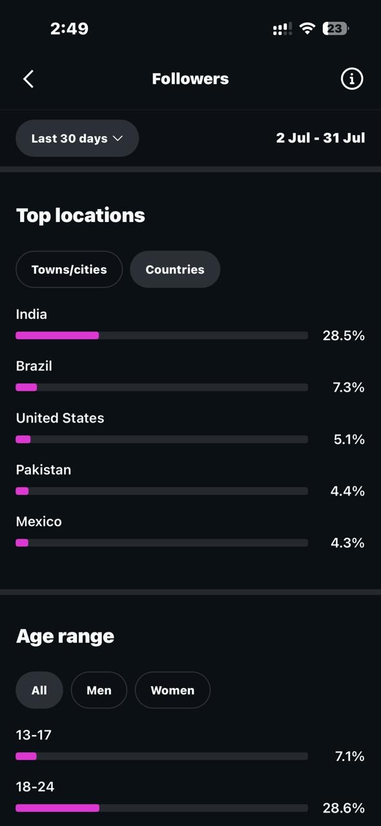The width and height of the screenshot is (381, 826).
Task: Select the Towns/cities location filter
Action: click(x=69, y=269)
